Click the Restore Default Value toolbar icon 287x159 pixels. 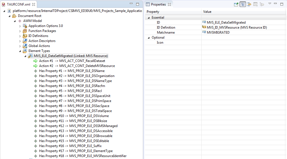[x=255, y=4]
